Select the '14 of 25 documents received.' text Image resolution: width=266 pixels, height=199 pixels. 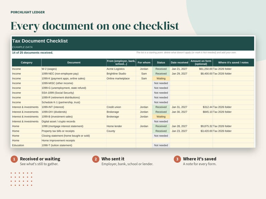click(32, 52)
